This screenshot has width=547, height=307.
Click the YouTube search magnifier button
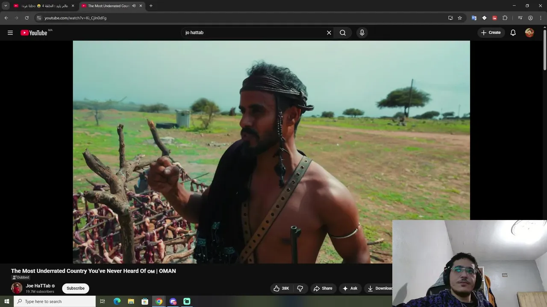(x=343, y=33)
